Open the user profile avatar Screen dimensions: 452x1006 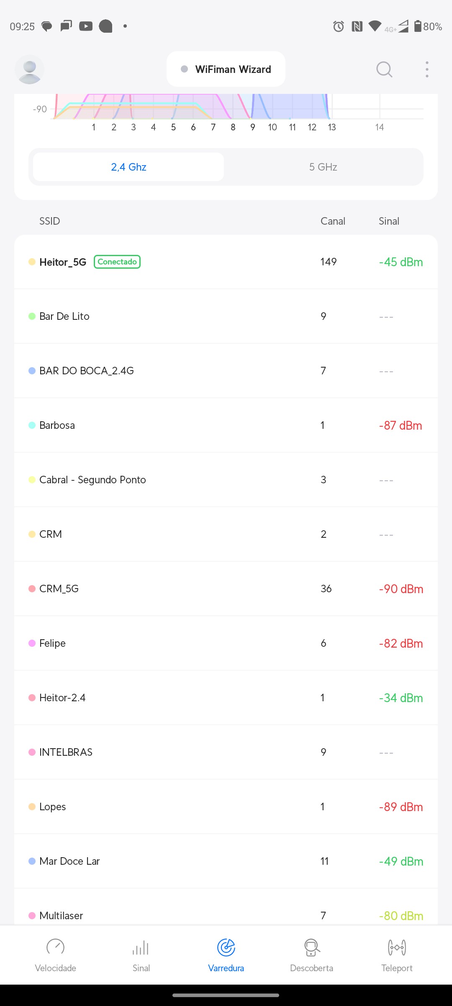coord(29,70)
